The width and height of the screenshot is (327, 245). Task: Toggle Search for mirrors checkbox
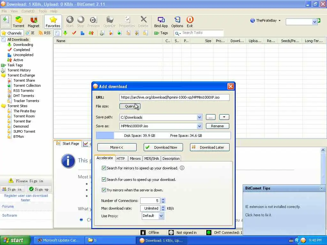pyautogui.click(x=104, y=168)
